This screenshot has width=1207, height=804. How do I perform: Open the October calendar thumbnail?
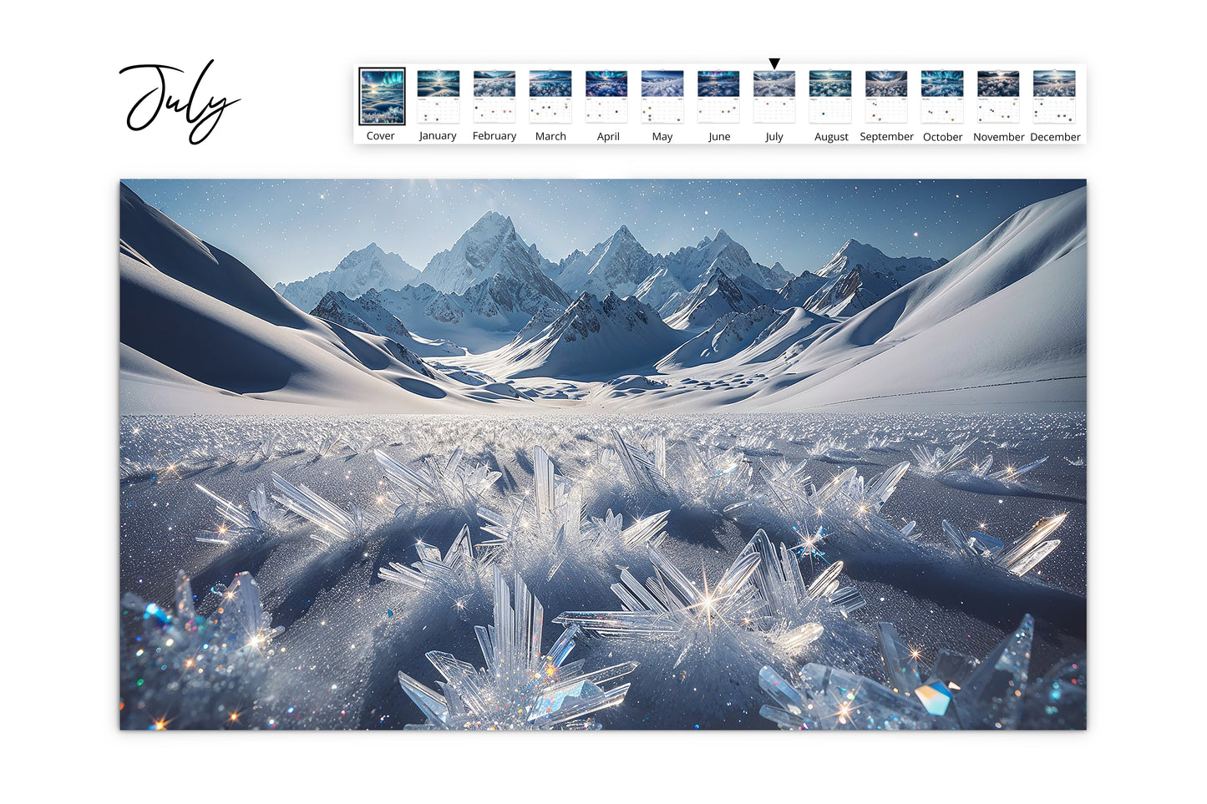click(x=941, y=97)
